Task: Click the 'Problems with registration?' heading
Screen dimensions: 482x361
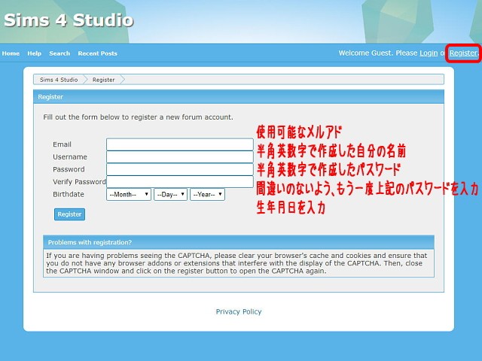Action: pos(90,242)
